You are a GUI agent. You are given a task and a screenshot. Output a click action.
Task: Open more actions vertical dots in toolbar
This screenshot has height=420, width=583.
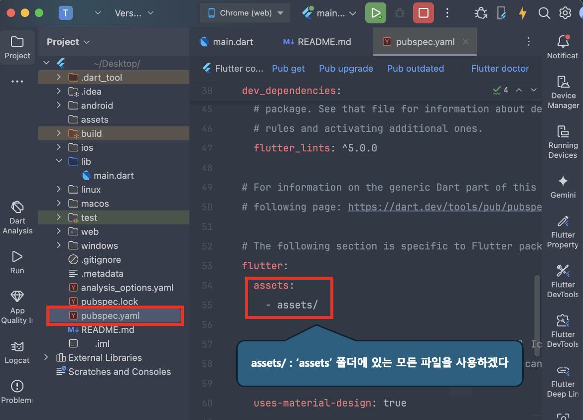click(x=447, y=13)
